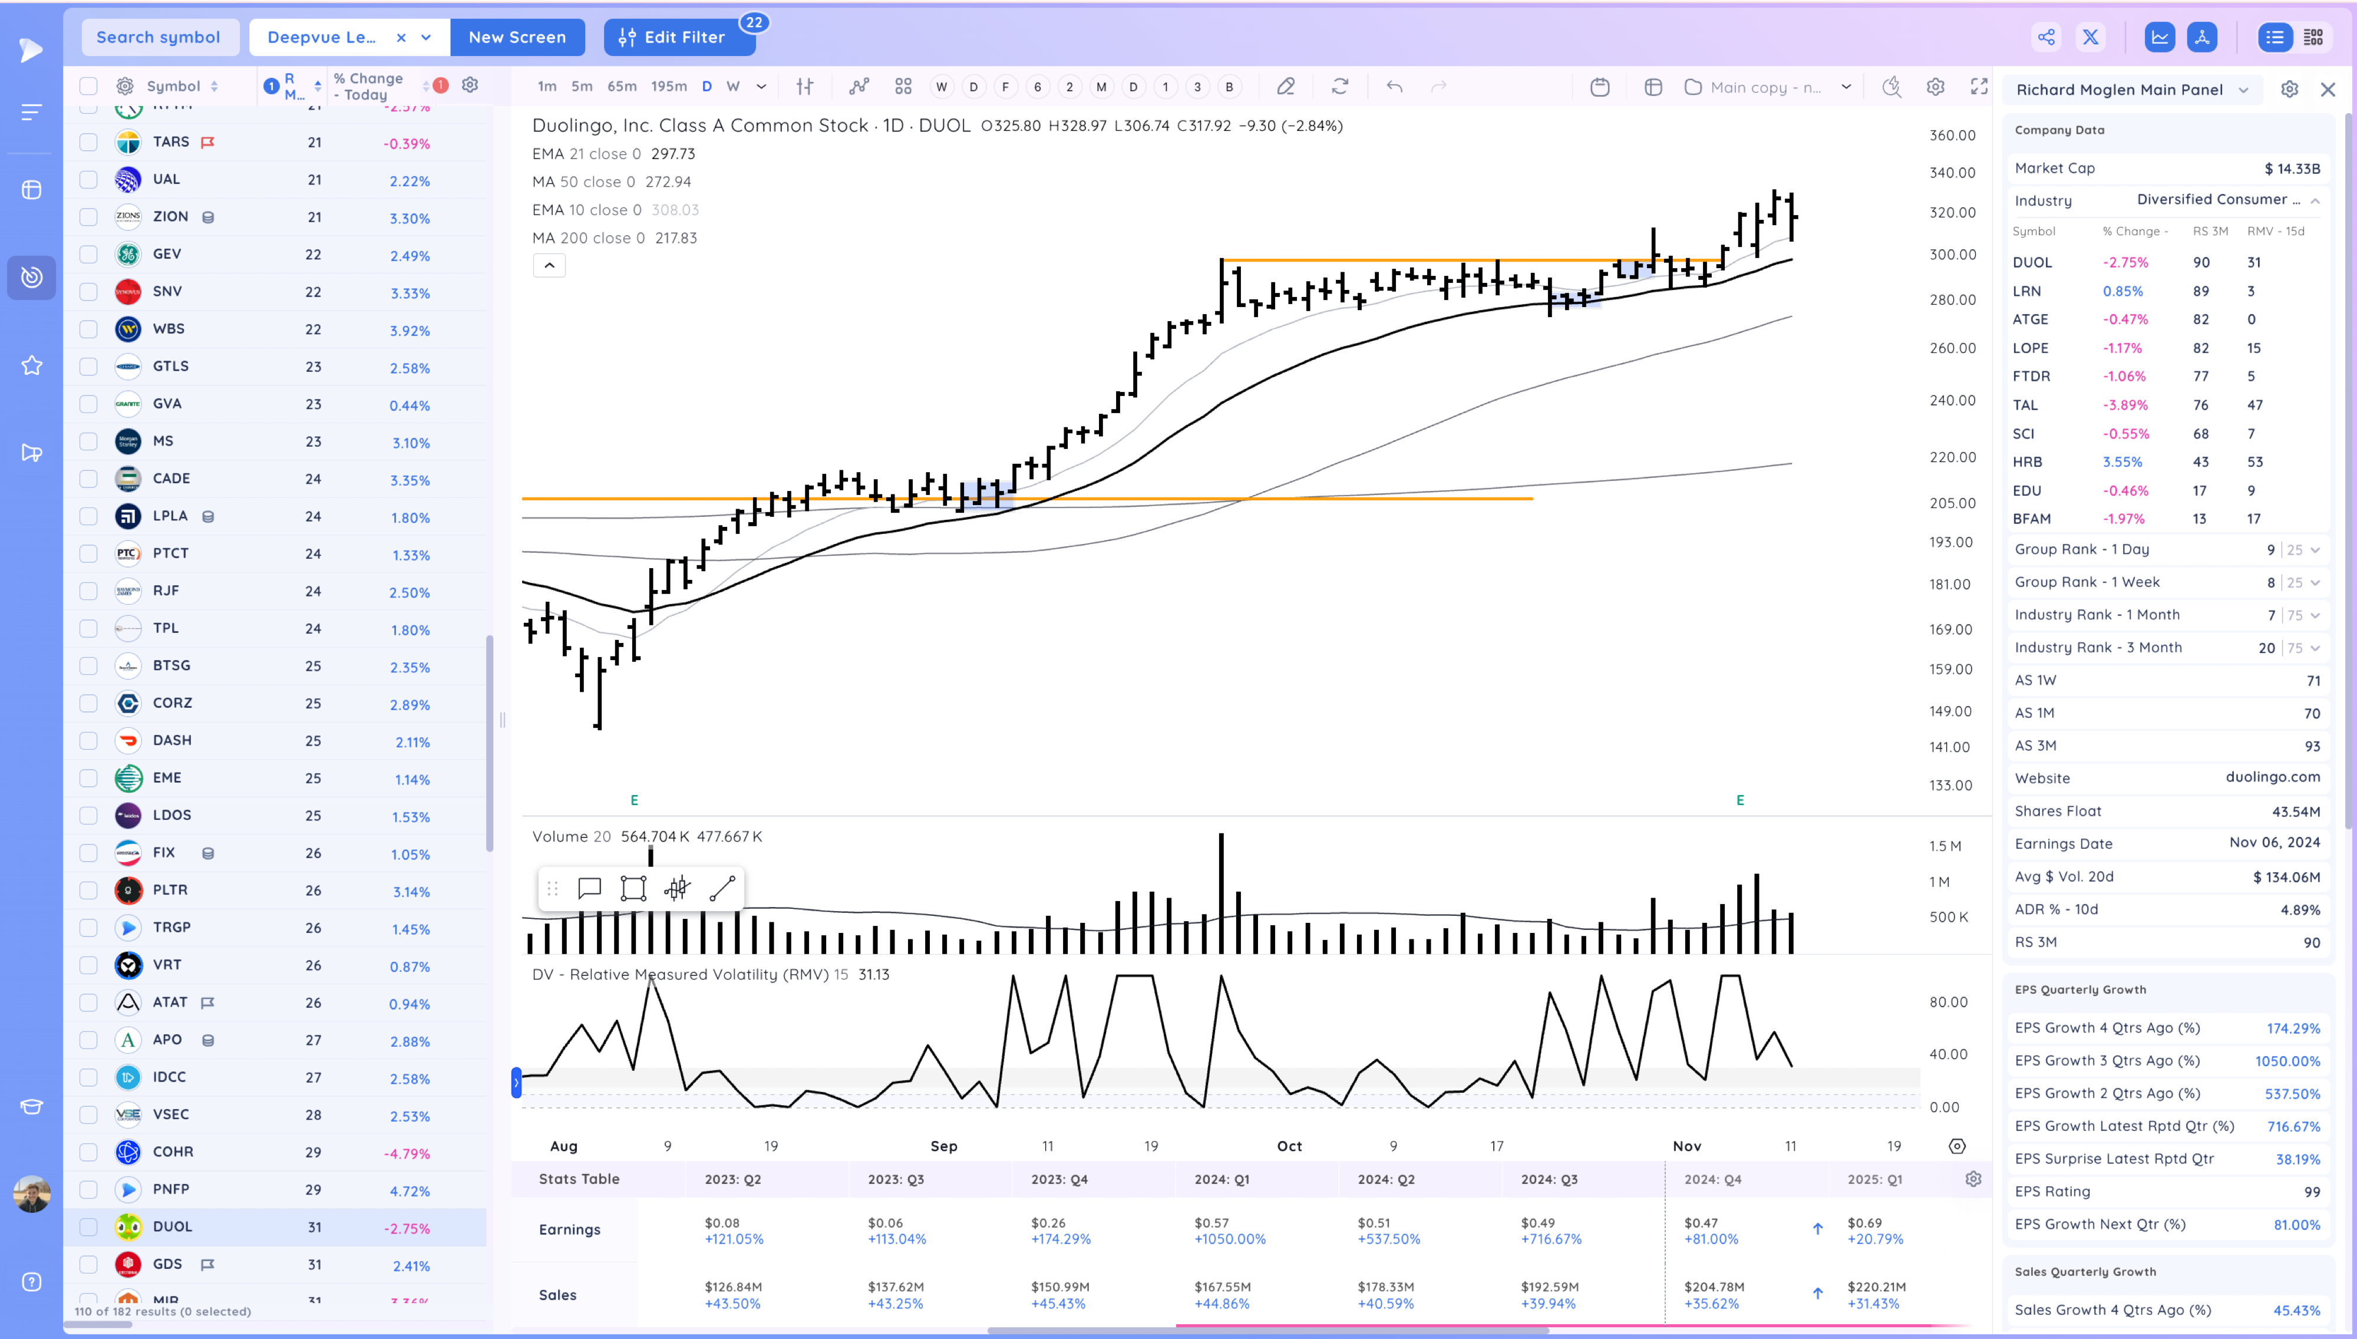Click the refresh chart icon

1339,87
